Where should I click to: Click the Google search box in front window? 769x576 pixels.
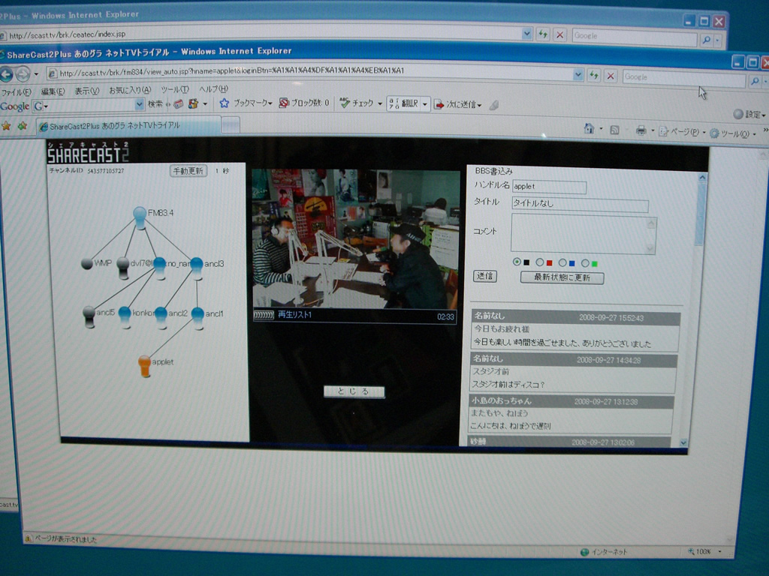click(684, 79)
